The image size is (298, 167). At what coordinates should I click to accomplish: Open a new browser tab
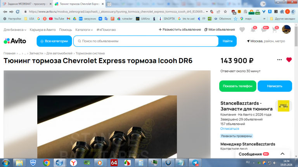tap(109, 4)
